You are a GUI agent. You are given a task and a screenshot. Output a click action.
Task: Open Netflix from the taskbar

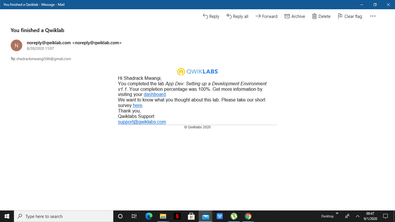[177, 216]
